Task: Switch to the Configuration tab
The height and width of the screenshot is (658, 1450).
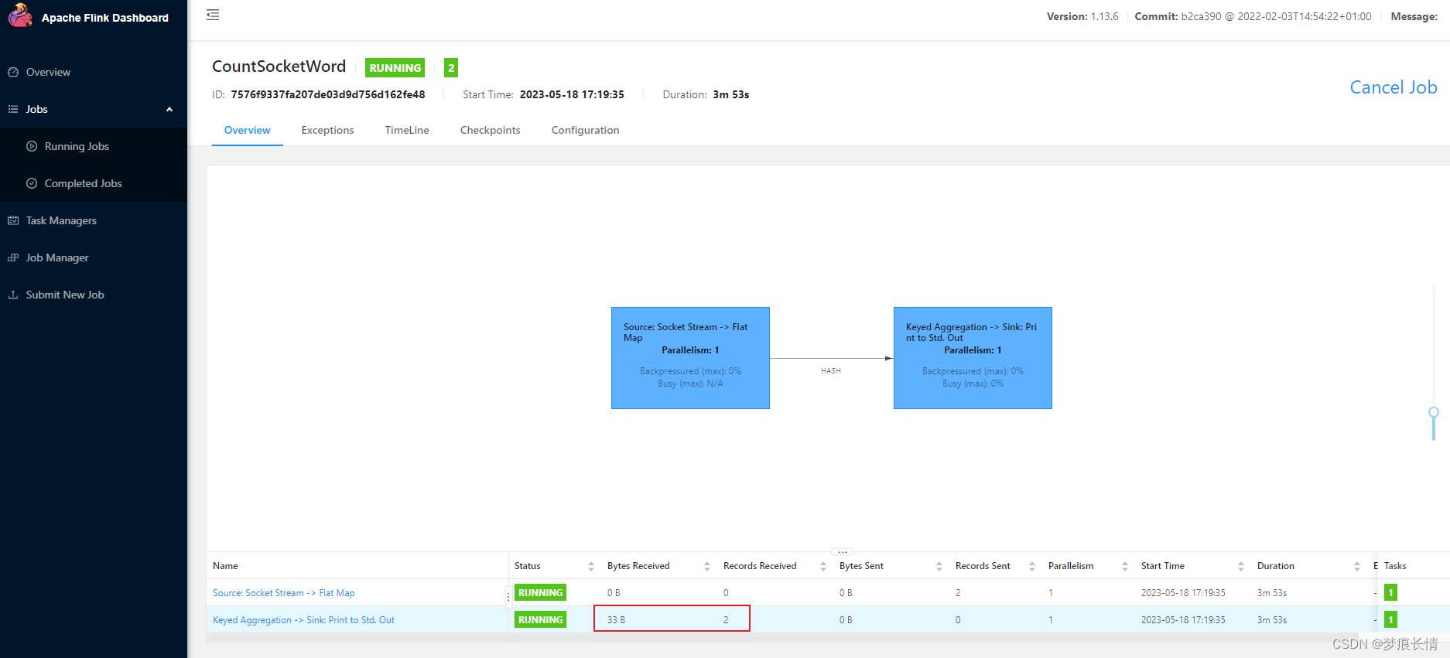Action: click(x=586, y=130)
